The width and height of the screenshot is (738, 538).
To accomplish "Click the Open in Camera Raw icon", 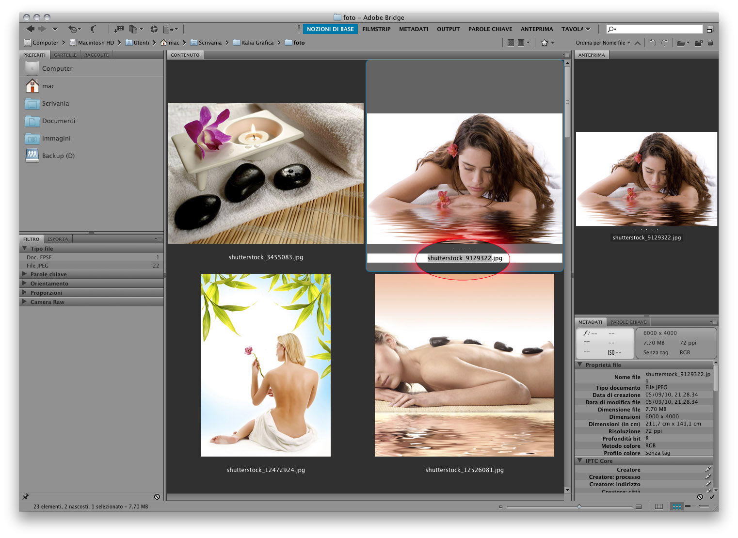I will [x=154, y=29].
